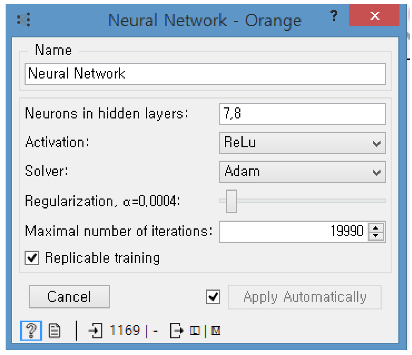Click the Name text field

coord(205,74)
